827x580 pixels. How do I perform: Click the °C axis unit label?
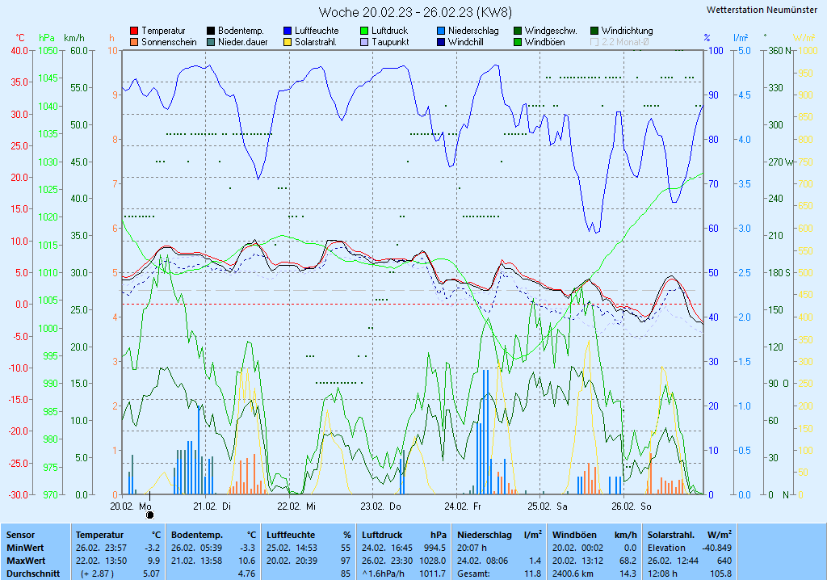pos(20,38)
